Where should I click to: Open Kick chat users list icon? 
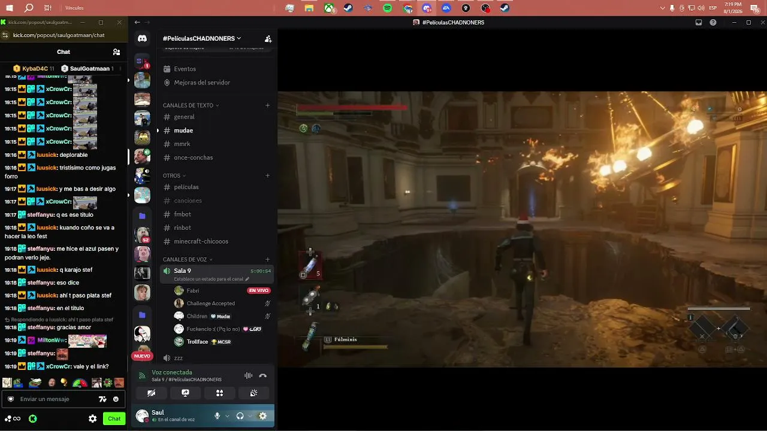tap(116, 52)
